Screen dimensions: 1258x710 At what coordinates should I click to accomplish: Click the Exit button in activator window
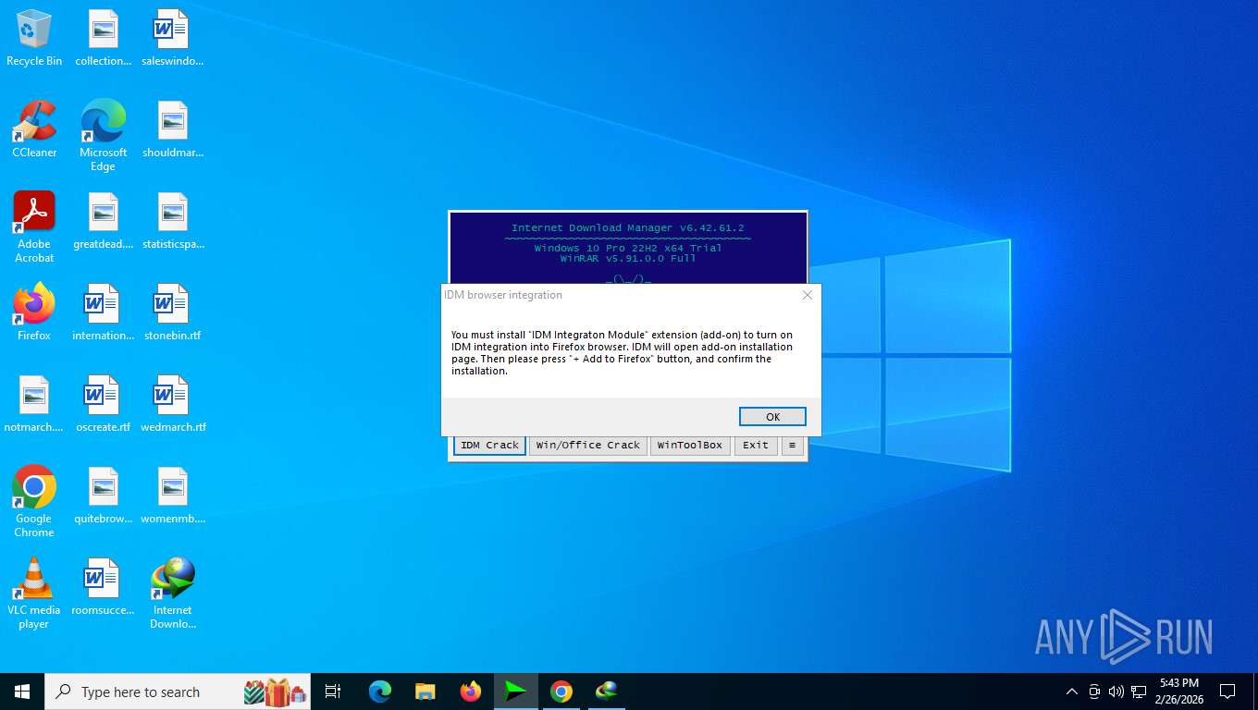[756, 445]
